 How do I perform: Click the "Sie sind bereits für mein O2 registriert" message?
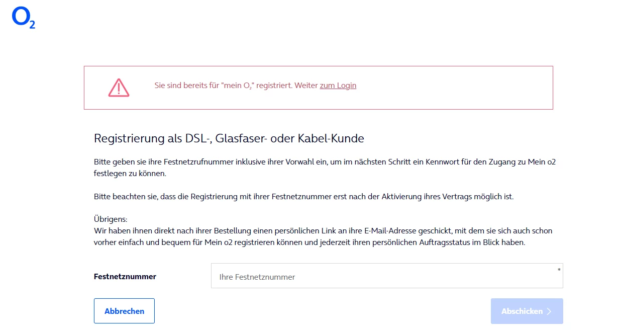point(255,86)
